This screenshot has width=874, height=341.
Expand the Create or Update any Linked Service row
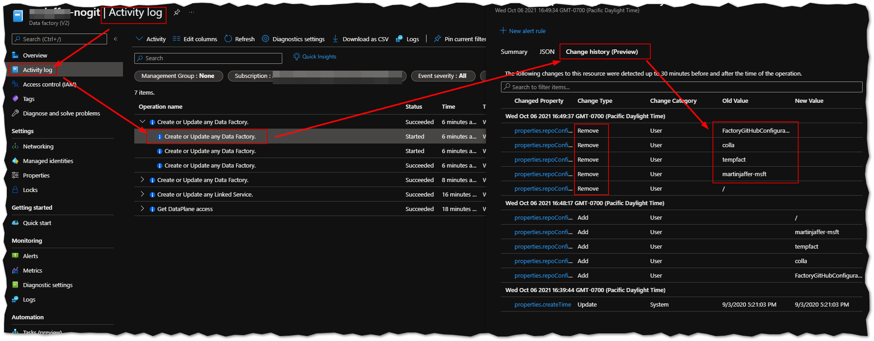142,194
